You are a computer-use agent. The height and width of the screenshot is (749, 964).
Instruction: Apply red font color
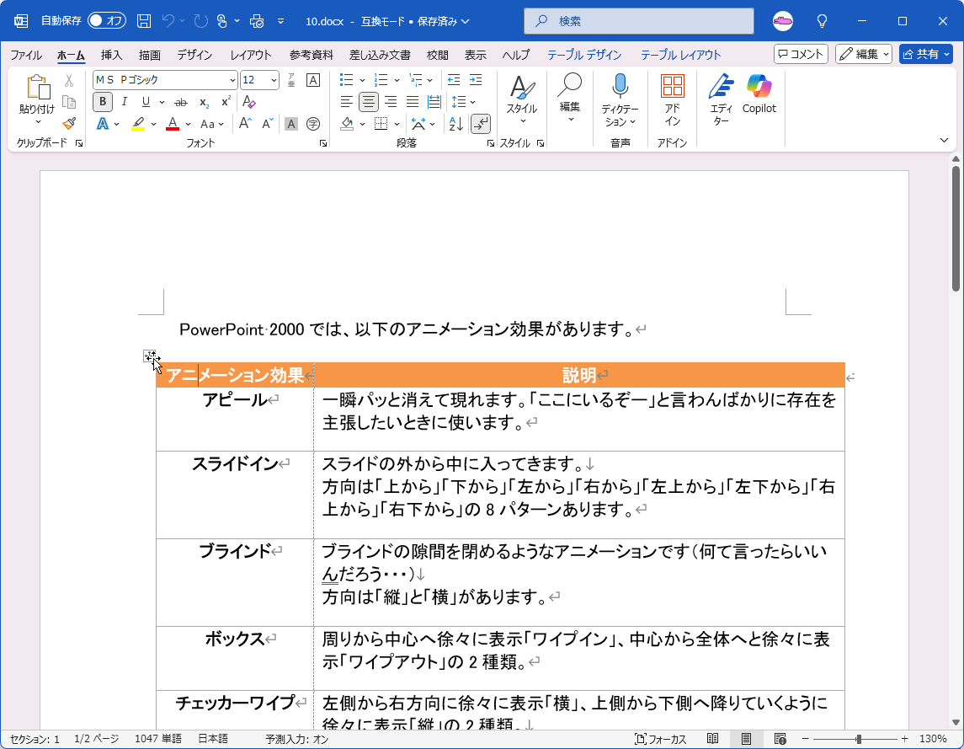coord(173,124)
